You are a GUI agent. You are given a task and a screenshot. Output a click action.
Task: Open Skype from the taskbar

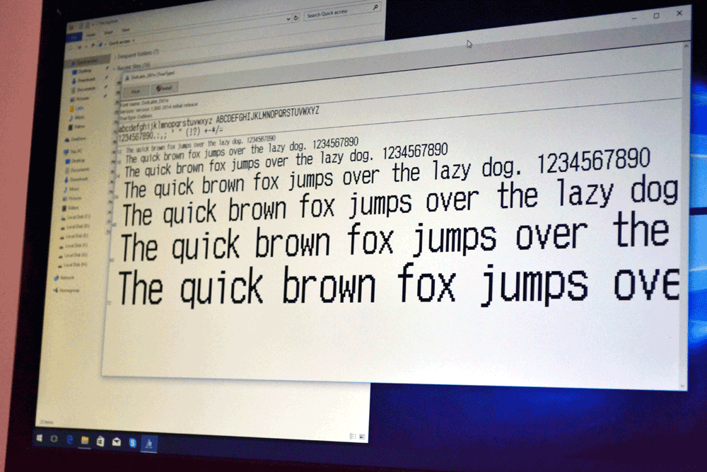pos(133,443)
